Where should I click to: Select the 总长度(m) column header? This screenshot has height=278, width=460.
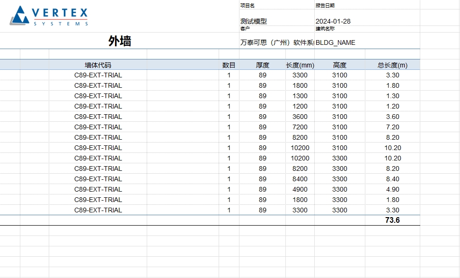[x=392, y=65]
